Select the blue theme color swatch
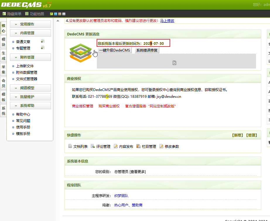The height and width of the screenshot is (221, 270). 56,14
